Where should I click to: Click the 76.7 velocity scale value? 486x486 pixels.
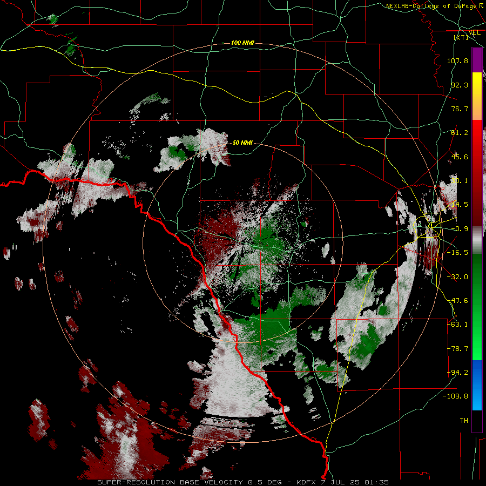(x=460, y=109)
